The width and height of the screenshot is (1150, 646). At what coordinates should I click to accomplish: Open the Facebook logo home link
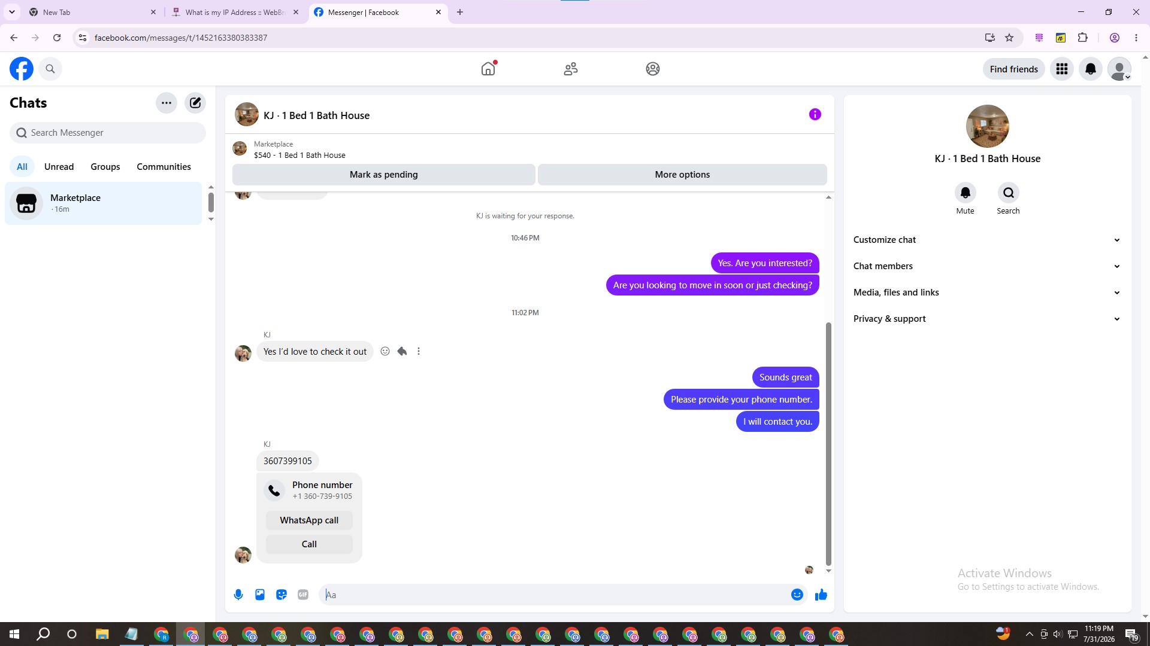(22, 69)
